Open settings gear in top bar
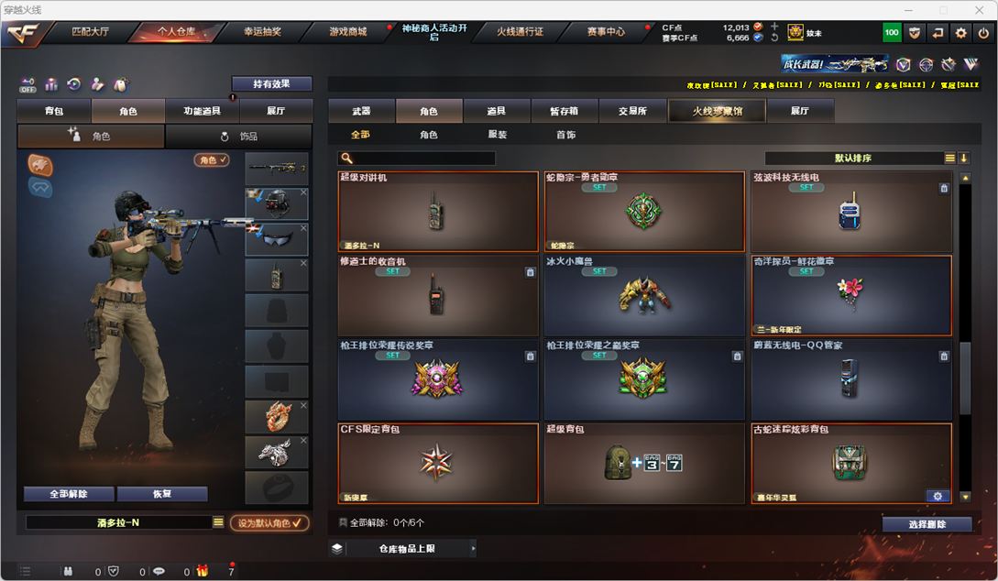Screen dimensions: 998x581 tap(961, 32)
